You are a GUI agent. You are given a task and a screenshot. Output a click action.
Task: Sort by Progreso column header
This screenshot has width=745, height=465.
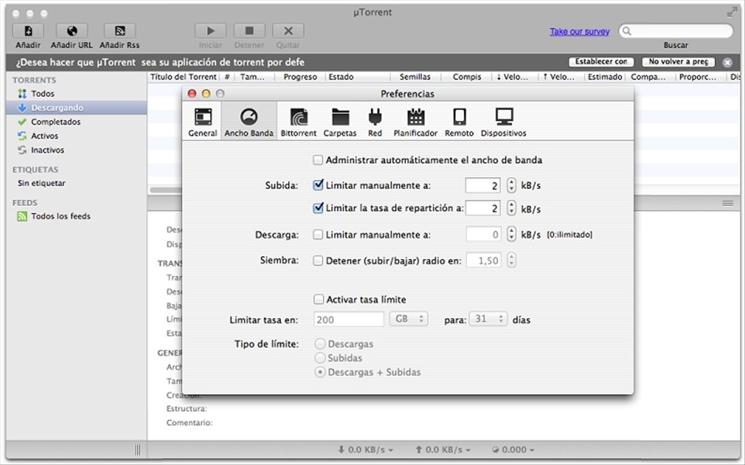coord(300,77)
